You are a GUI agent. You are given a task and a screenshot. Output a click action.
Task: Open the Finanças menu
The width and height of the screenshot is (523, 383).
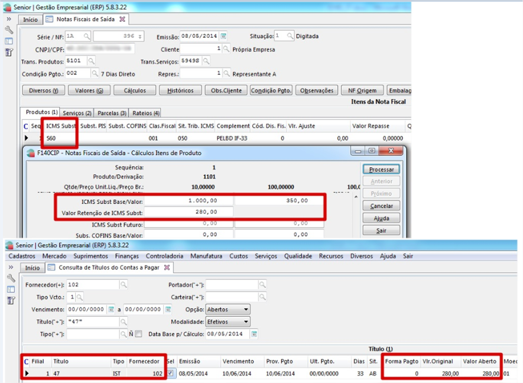coord(126,256)
